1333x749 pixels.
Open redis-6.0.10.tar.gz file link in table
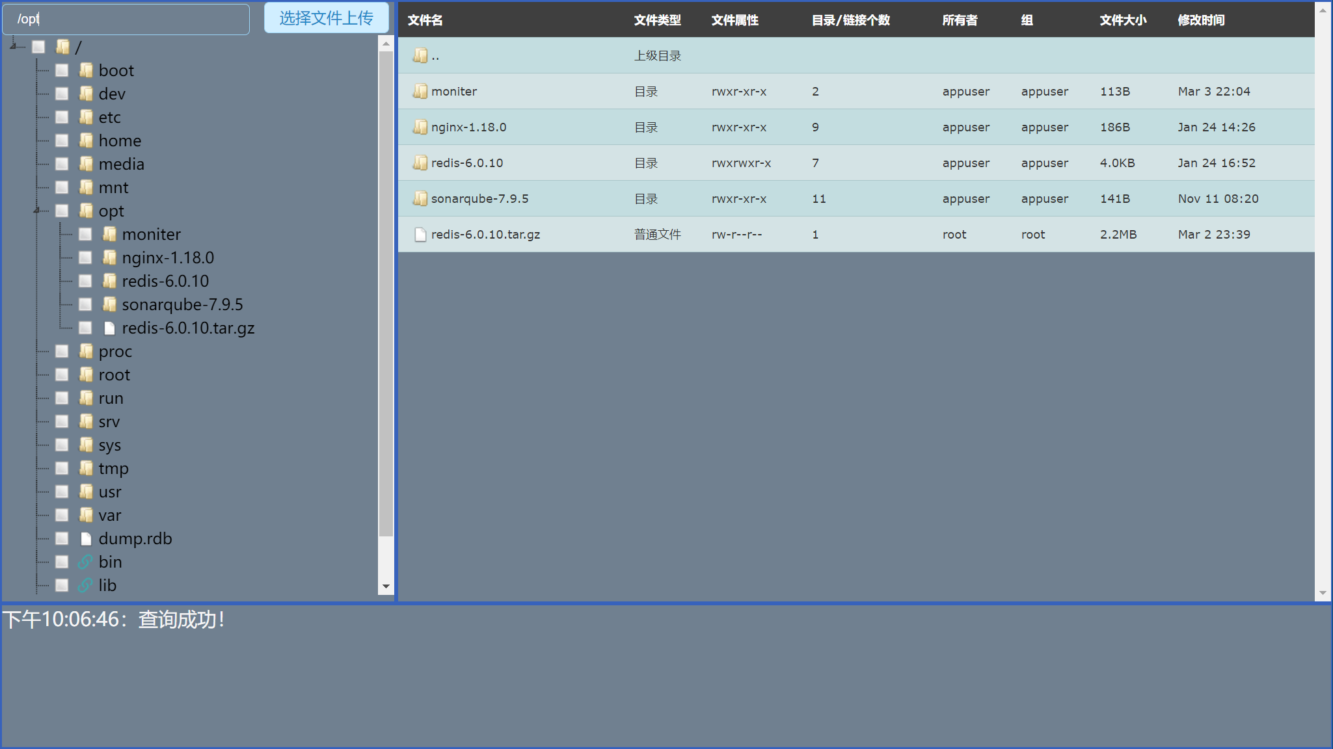[x=485, y=234]
